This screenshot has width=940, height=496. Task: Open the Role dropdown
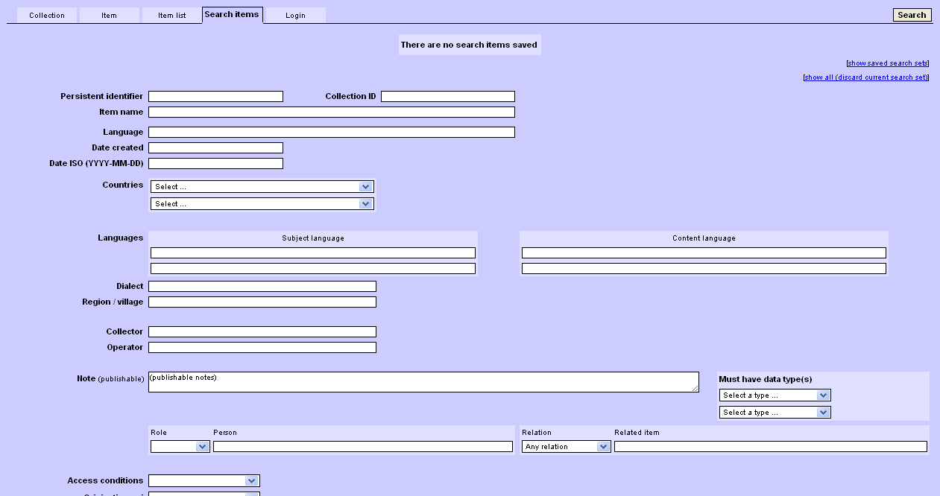180,447
